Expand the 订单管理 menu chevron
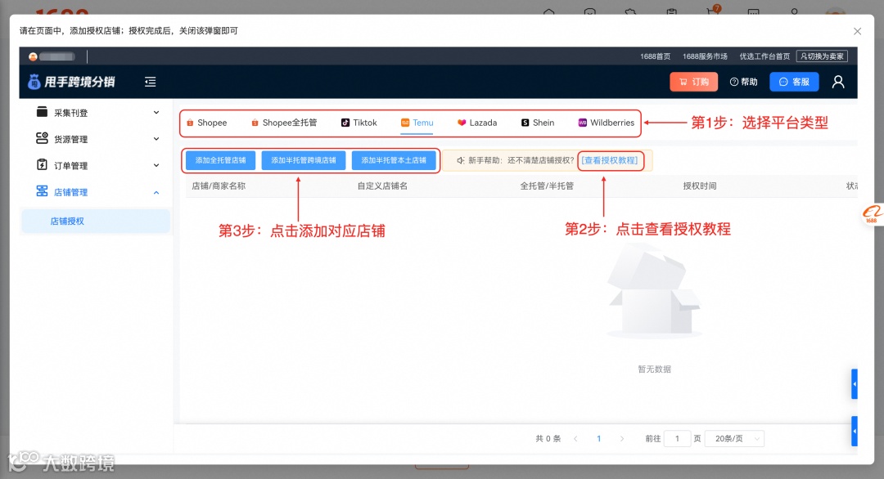Viewport: 884px width, 479px height. (156, 165)
